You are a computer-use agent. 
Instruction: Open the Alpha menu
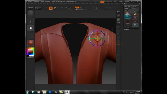pyautogui.click(x=28, y=4)
